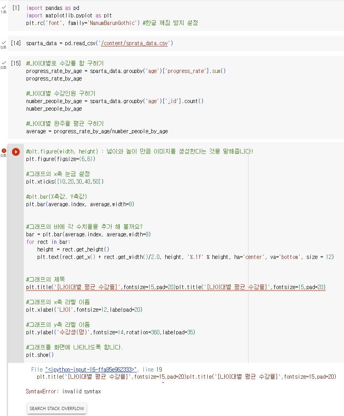This screenshot has width=344, height=416.
Task: Click the '#plt.bar(X축값, Y축값)' comment
Action: 57,197
